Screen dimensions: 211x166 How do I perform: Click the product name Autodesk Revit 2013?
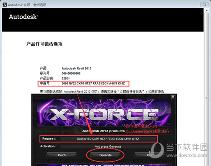coord(76,68)
